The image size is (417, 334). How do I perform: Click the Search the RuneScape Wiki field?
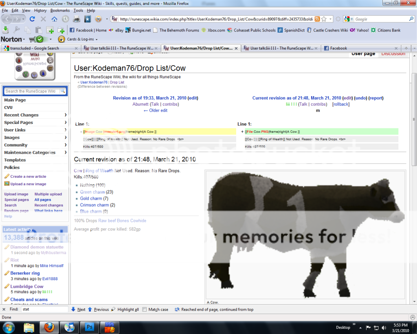click(32, 91)
